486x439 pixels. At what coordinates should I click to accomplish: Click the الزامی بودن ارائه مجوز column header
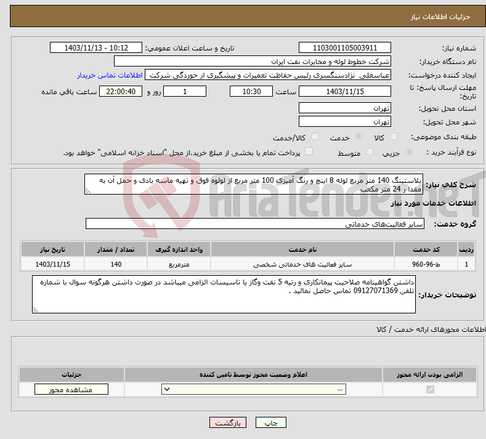coord(429,374)
